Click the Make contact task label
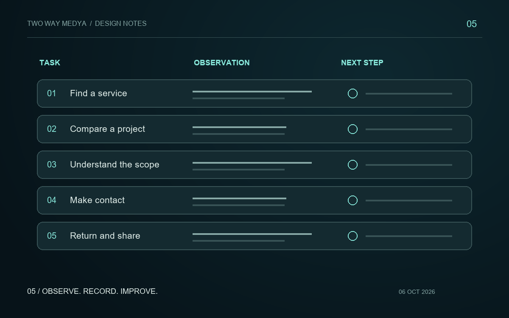This screenshot has width=509, height=318. pyautogui.click(x=97, y=200)
